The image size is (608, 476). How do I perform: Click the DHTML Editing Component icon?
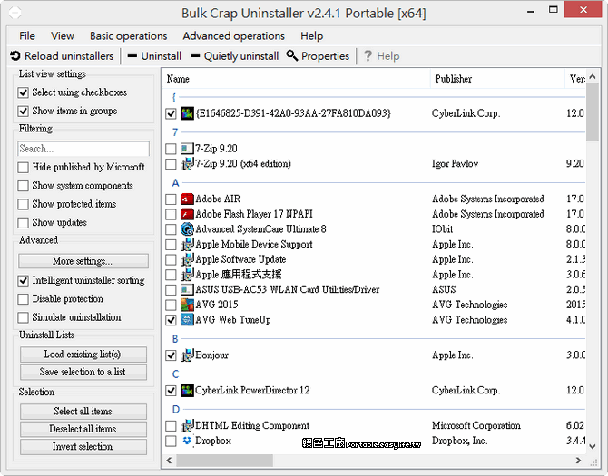[187, 425]
